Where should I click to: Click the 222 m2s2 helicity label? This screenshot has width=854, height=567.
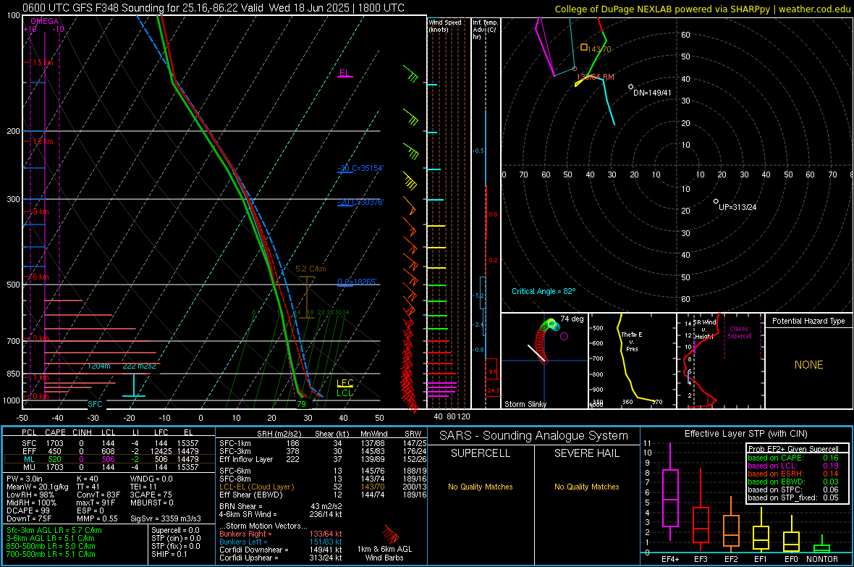click(x=139, y=366)
